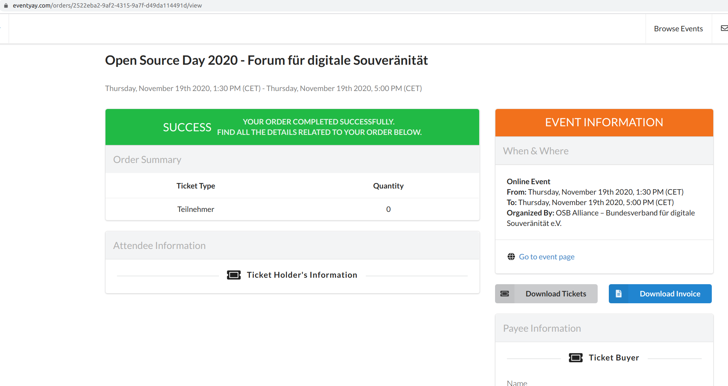Click the Attendee Information section header
This screenshot has width=728, height=386.
point(159,245)
